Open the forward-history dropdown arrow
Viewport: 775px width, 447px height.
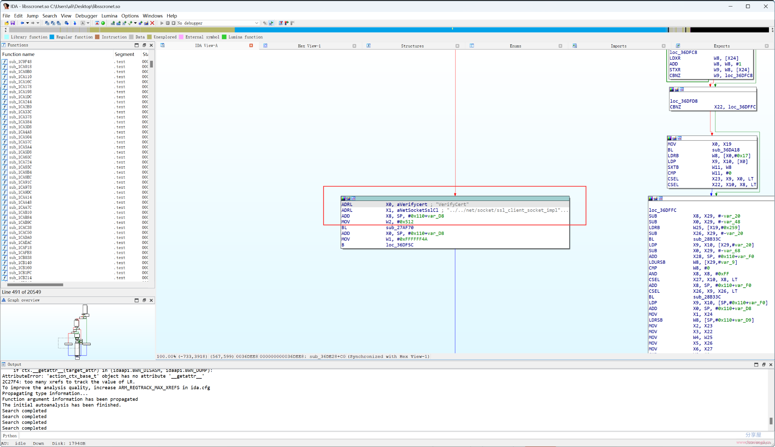coord(38,23)
